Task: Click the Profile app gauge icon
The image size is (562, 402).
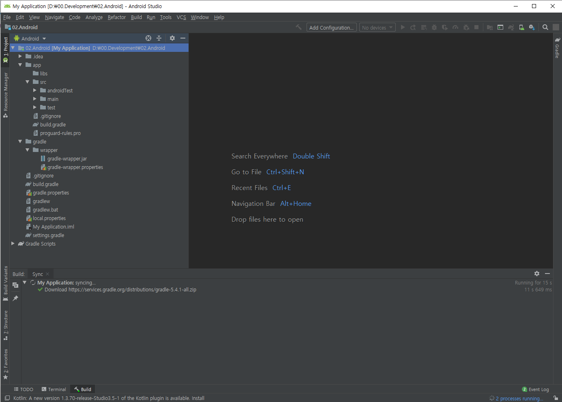Action: point(455,27)
